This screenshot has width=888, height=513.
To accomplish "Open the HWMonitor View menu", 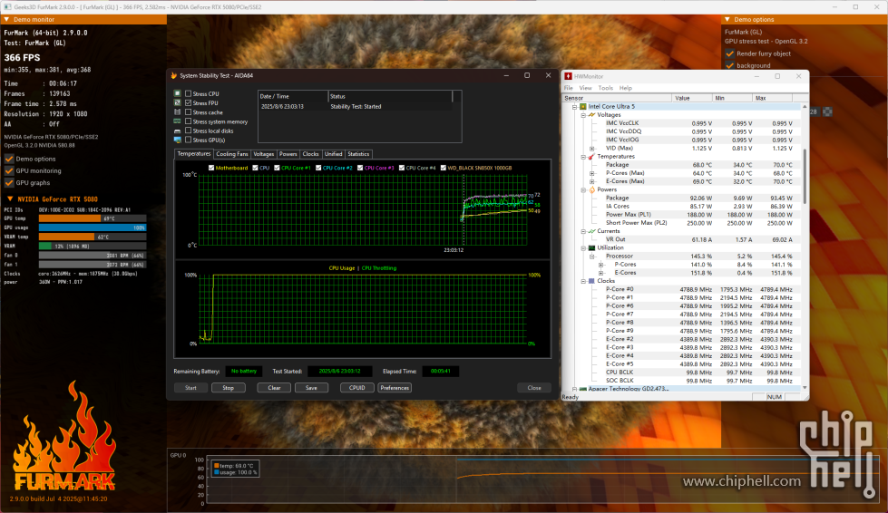I will pos(586,88).
